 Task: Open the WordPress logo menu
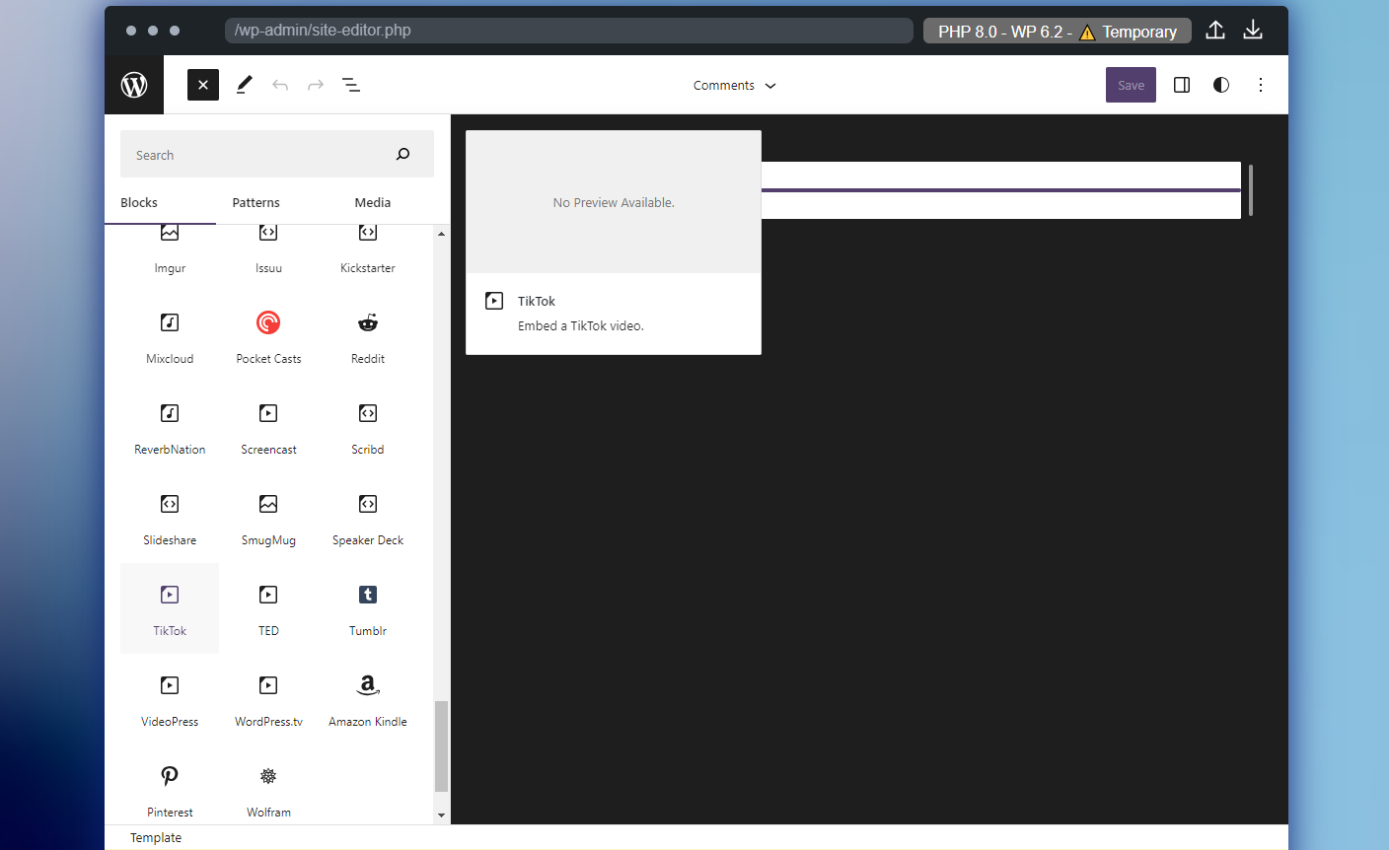coord(134,85)
